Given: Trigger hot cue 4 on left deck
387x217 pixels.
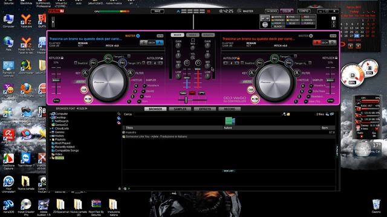Looking at the screenshot, I should [135, 86].
